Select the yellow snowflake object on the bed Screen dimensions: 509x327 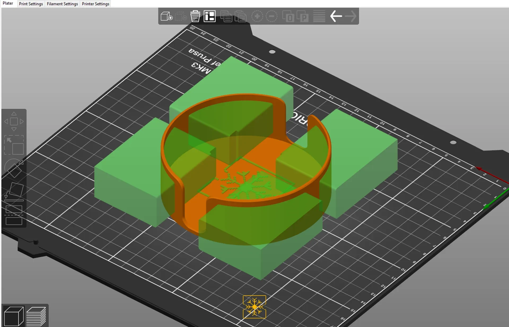(x=254, y=307)
